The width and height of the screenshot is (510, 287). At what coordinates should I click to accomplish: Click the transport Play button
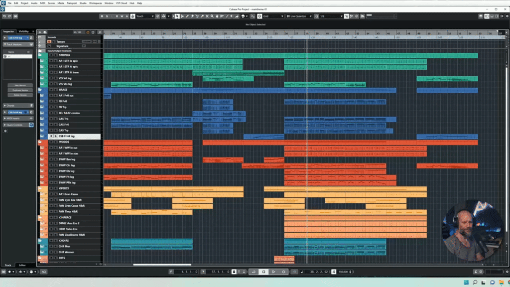tap(273, 272)
